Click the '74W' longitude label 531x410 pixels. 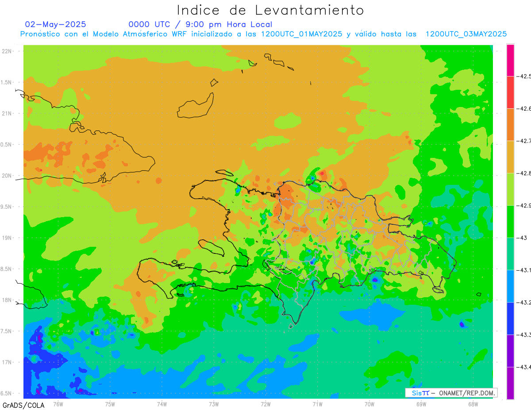pos(162,404)
